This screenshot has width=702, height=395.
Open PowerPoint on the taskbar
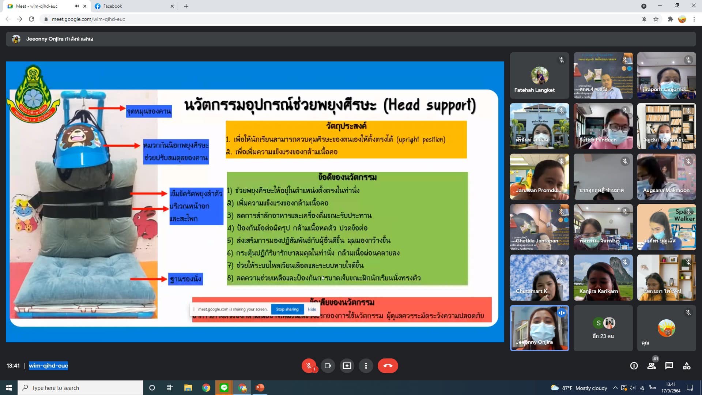click(260, 388)
